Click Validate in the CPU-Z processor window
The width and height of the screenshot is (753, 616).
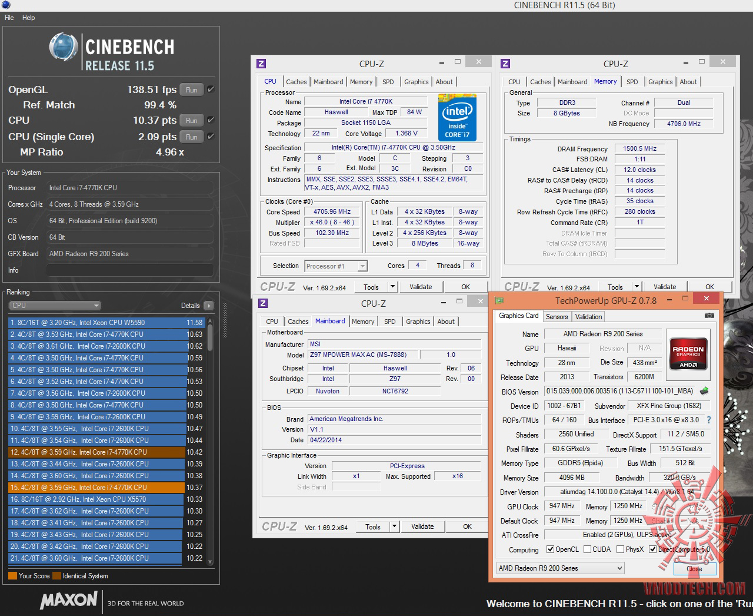coord(421,287)
